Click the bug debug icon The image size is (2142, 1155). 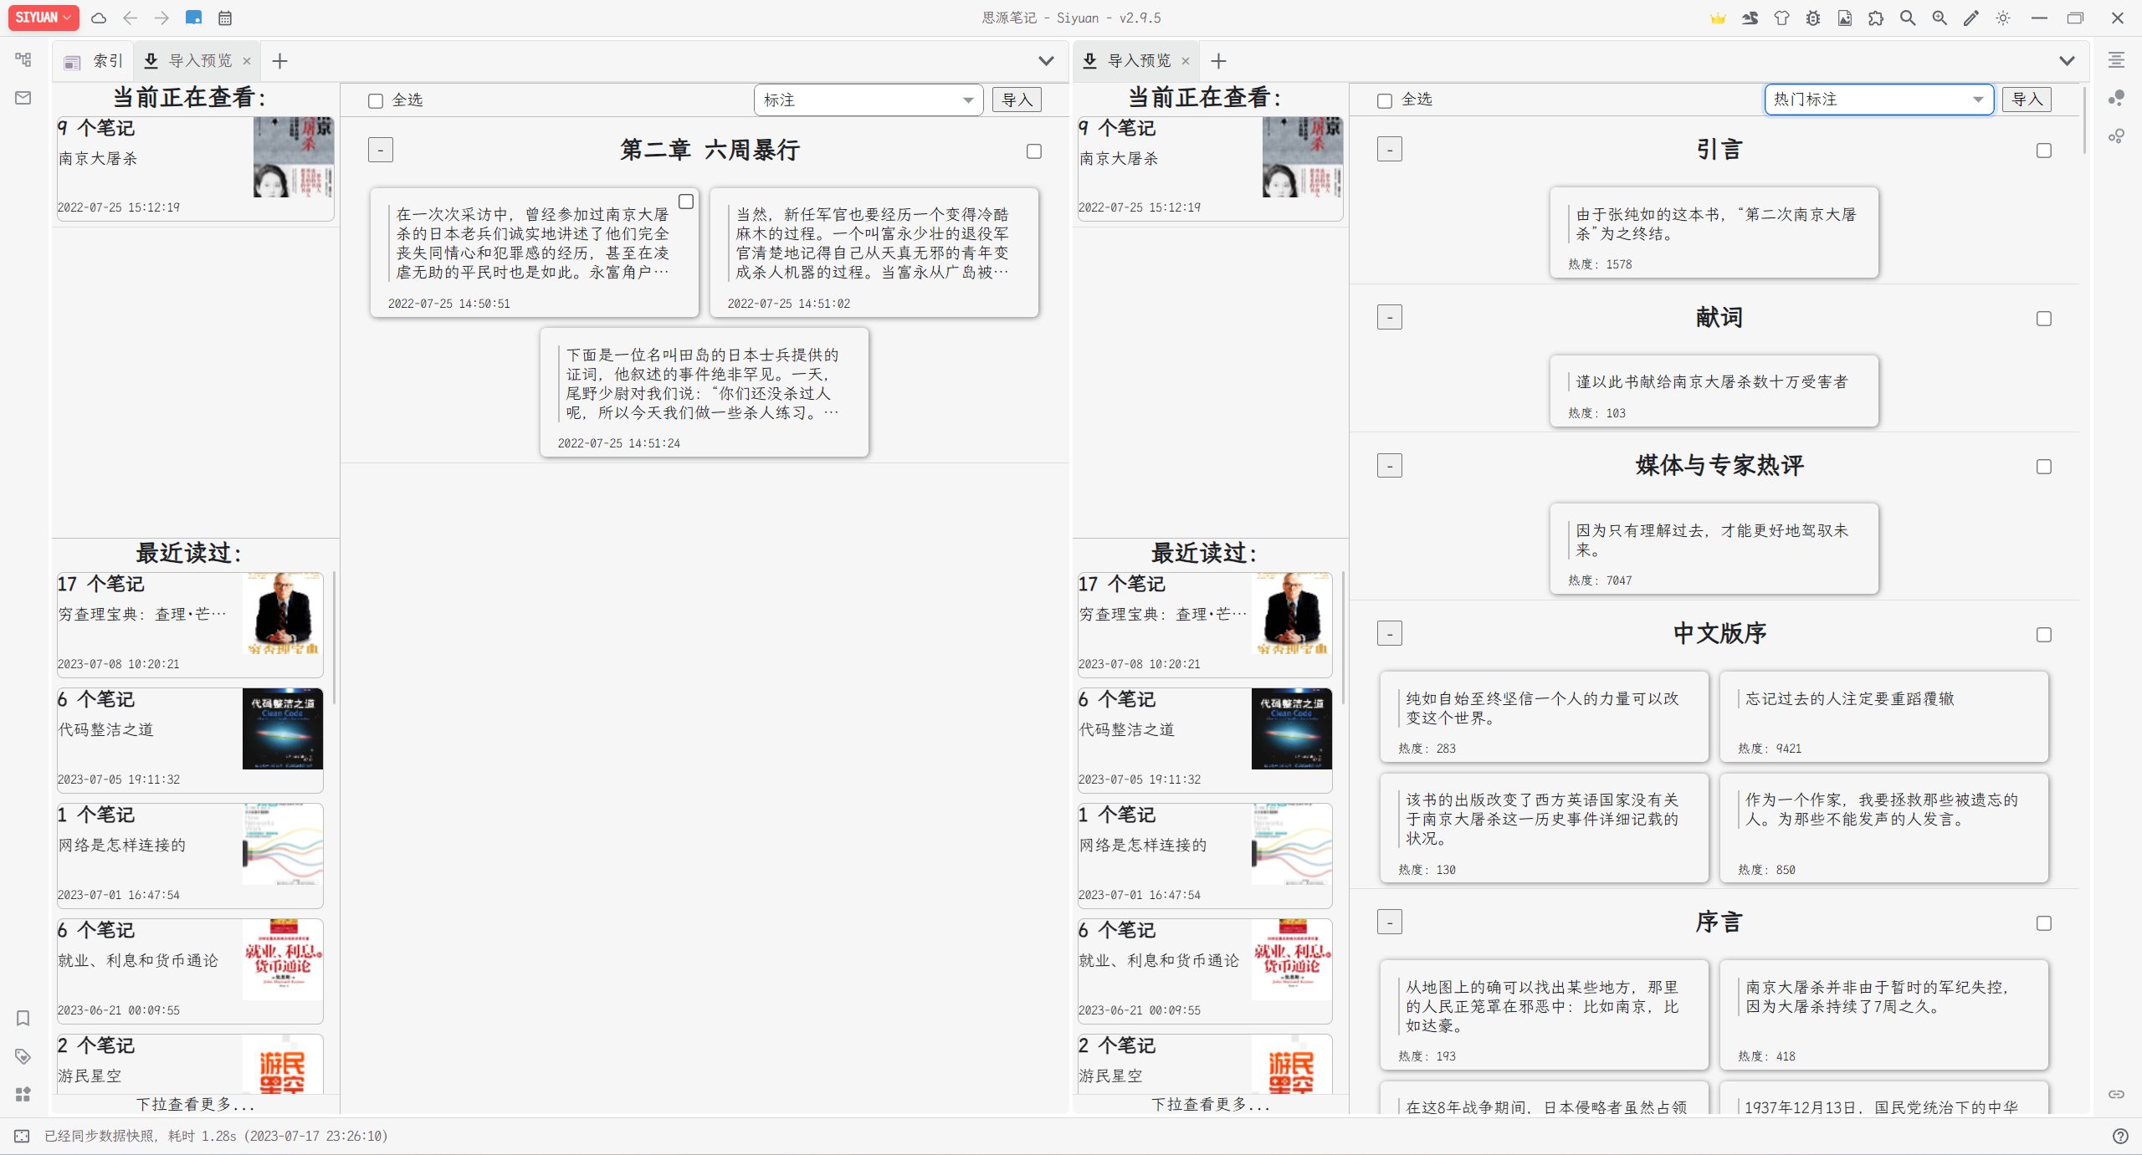coord(1813,18)
